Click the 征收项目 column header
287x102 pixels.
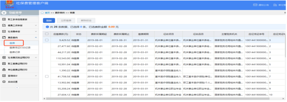pyautogui.click(x=168, y=34)
